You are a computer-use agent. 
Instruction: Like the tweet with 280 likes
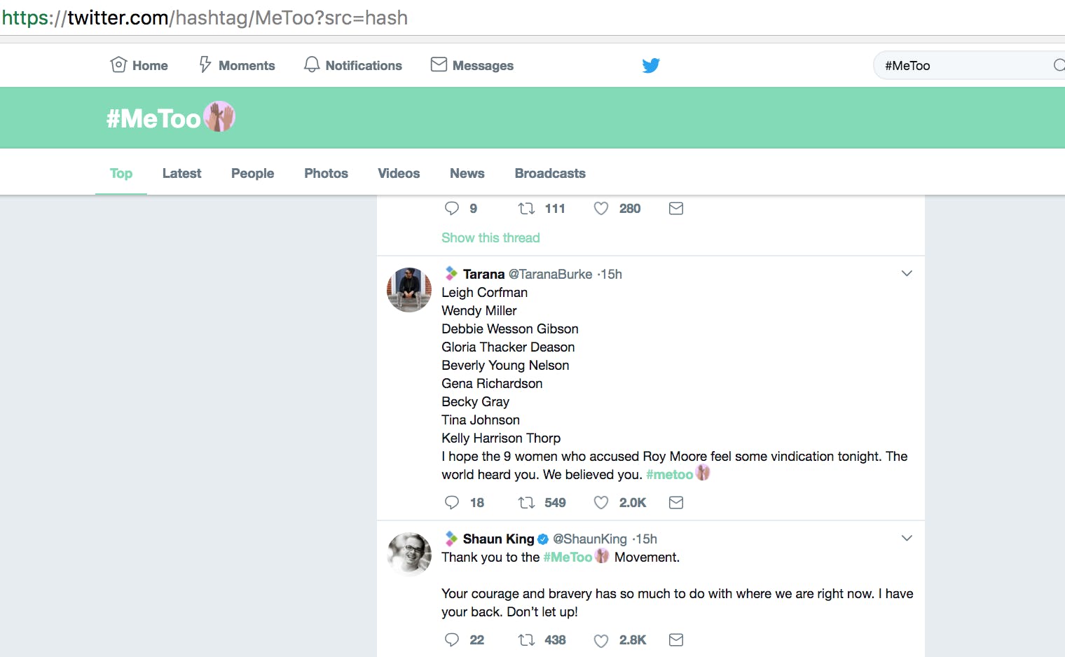[x=601, y=208]
